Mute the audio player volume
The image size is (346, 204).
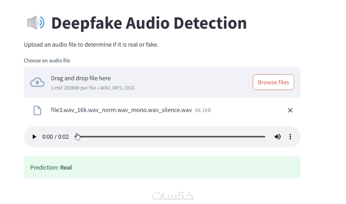pyautogui.click(x=278, y=137)
